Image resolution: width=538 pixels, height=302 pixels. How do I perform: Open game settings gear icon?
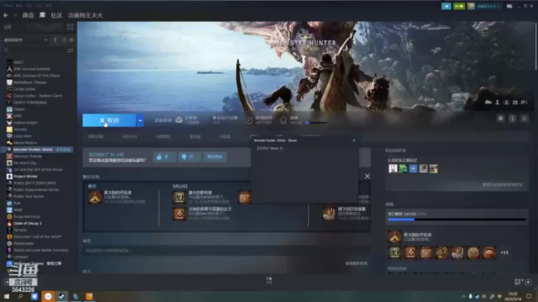pos(500,119)
